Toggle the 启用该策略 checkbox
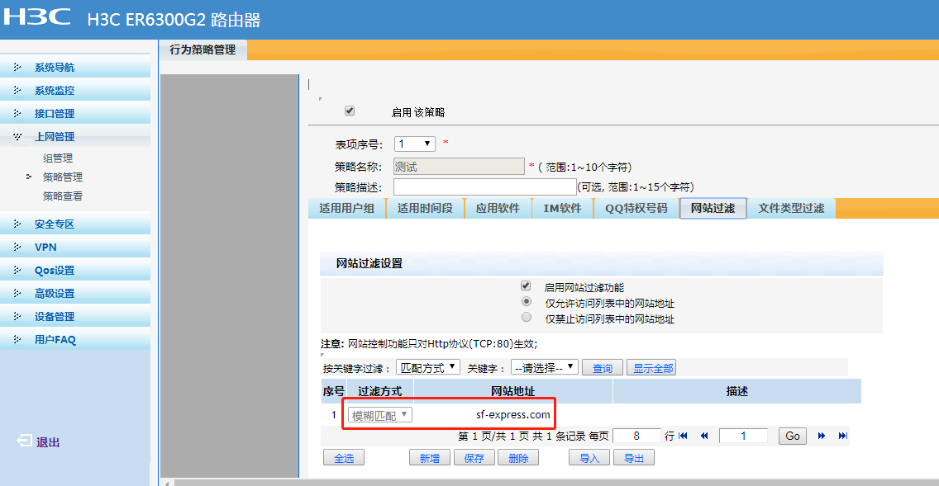939x486 pixels. pos(350,111)
